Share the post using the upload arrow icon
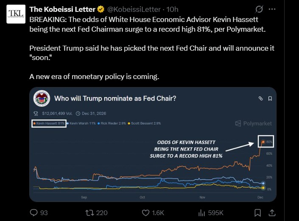This screenshot has height=221, width=299. tap(272, 213)
